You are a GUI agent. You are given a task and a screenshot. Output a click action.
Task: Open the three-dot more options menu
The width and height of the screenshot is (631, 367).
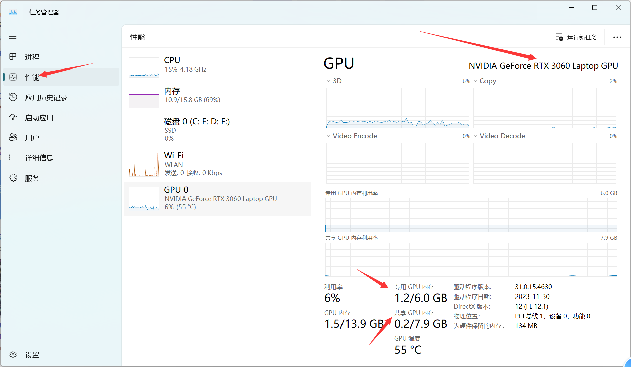(x=617, y=37)
